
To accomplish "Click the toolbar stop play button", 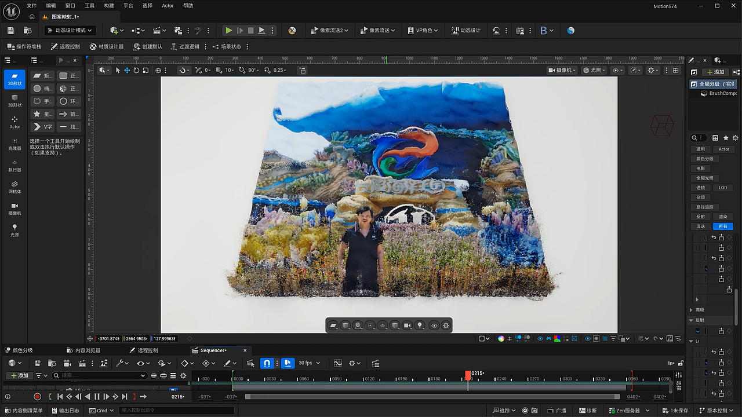I will [250, 30].
